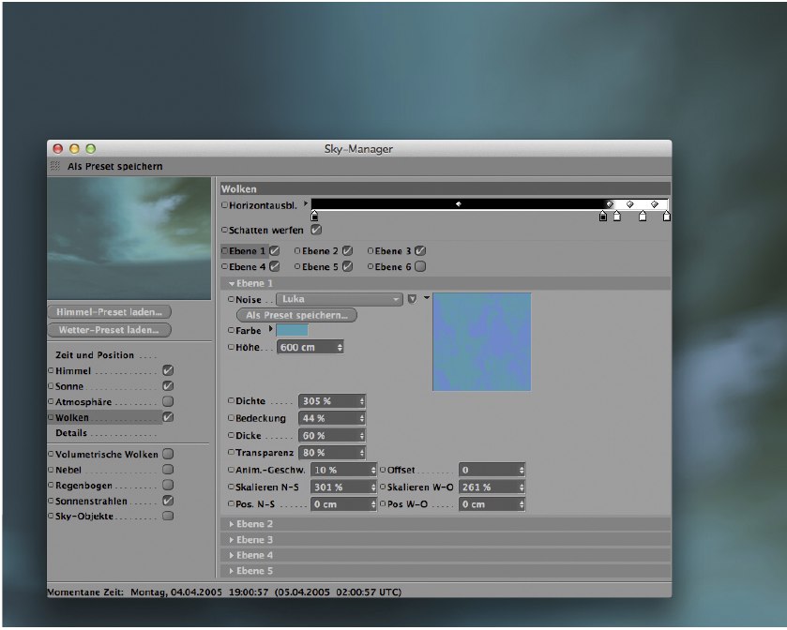Screen dimensions: 787x630
Task: Click the noise options icon next to Luka
Action: (412, 299)
